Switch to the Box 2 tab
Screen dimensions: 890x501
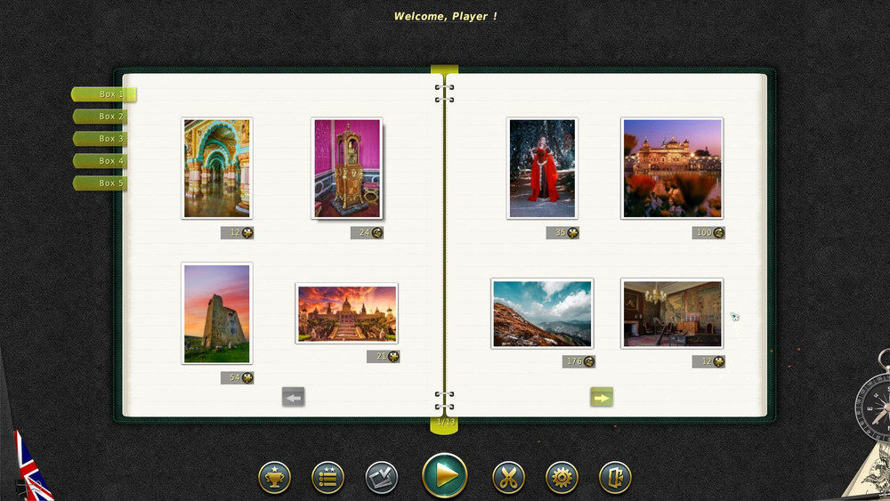[104, 117]
